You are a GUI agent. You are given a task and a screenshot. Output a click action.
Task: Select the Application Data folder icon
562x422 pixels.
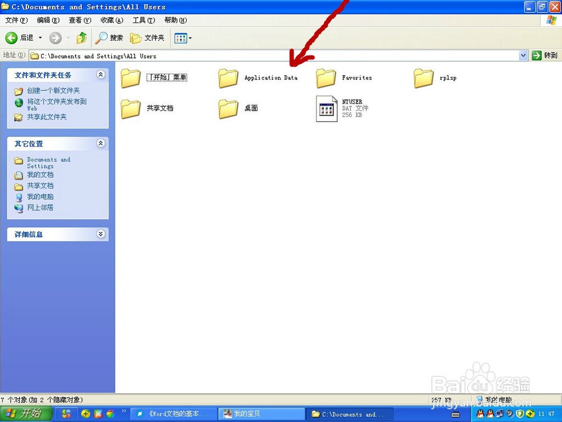[x=228, y=78]
